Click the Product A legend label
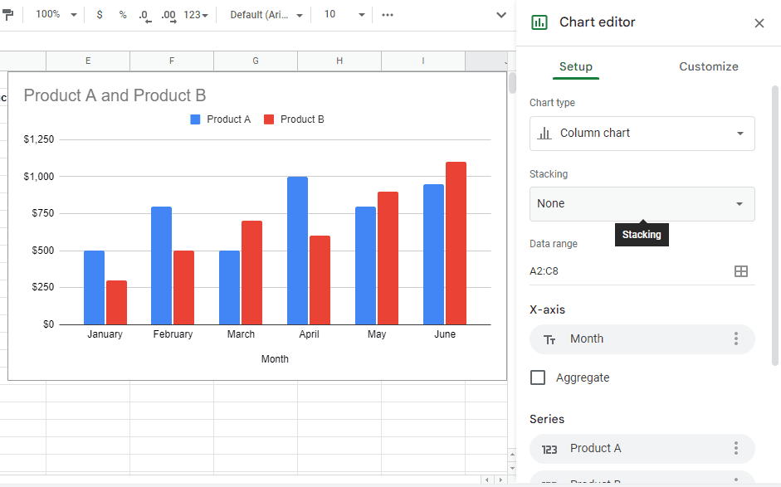The width and height of the screenshot is (781, 487). click(x=228, y=119)
